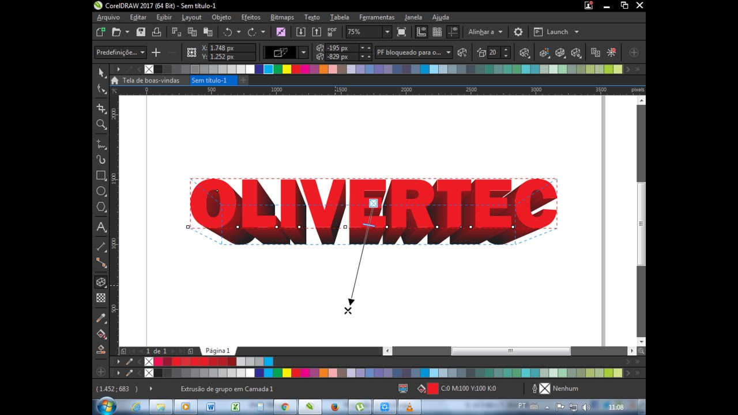Select the Smart Fill tool
The image size is (738, 415).
point(101,349)
